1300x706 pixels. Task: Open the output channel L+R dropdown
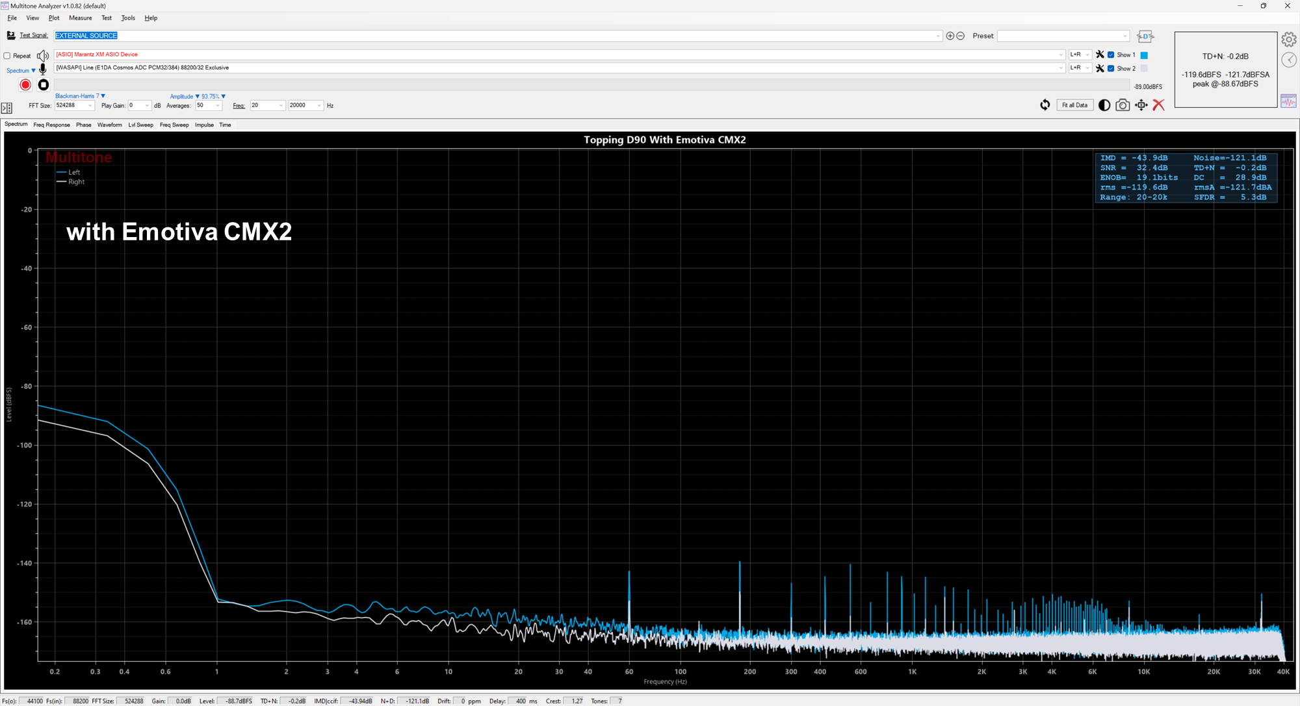[1080, 55]
